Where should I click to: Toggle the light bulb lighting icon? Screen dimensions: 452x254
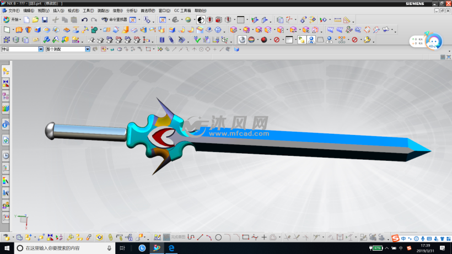302,40
